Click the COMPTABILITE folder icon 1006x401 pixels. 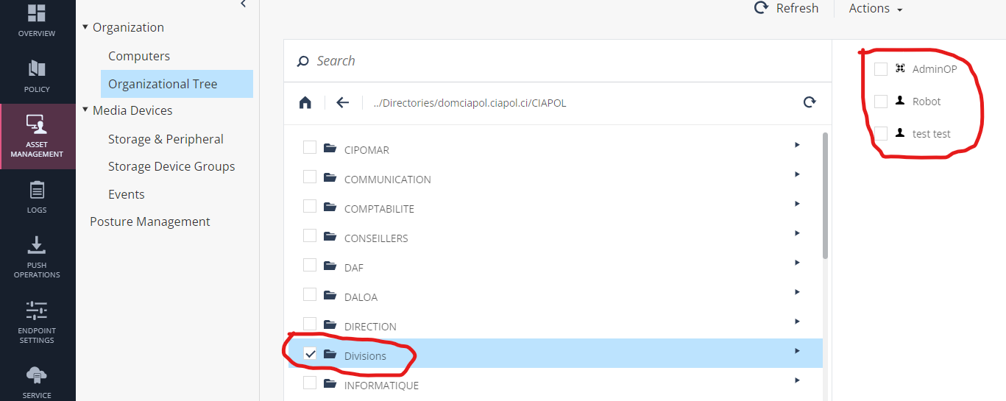330,207
